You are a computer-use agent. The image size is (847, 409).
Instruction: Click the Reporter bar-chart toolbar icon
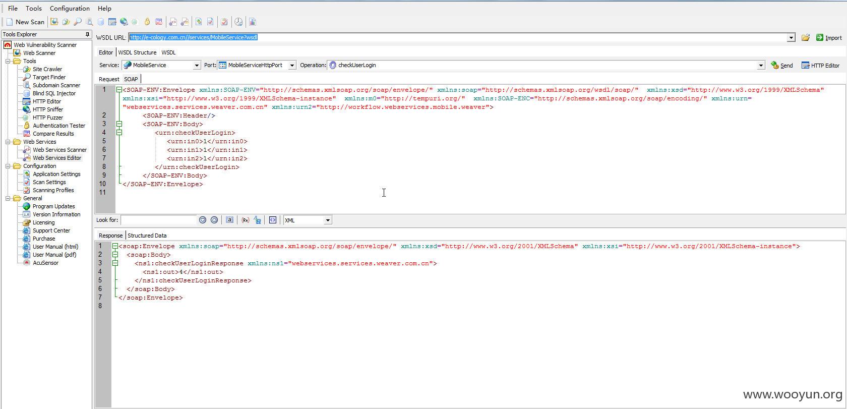pos(253,22)
